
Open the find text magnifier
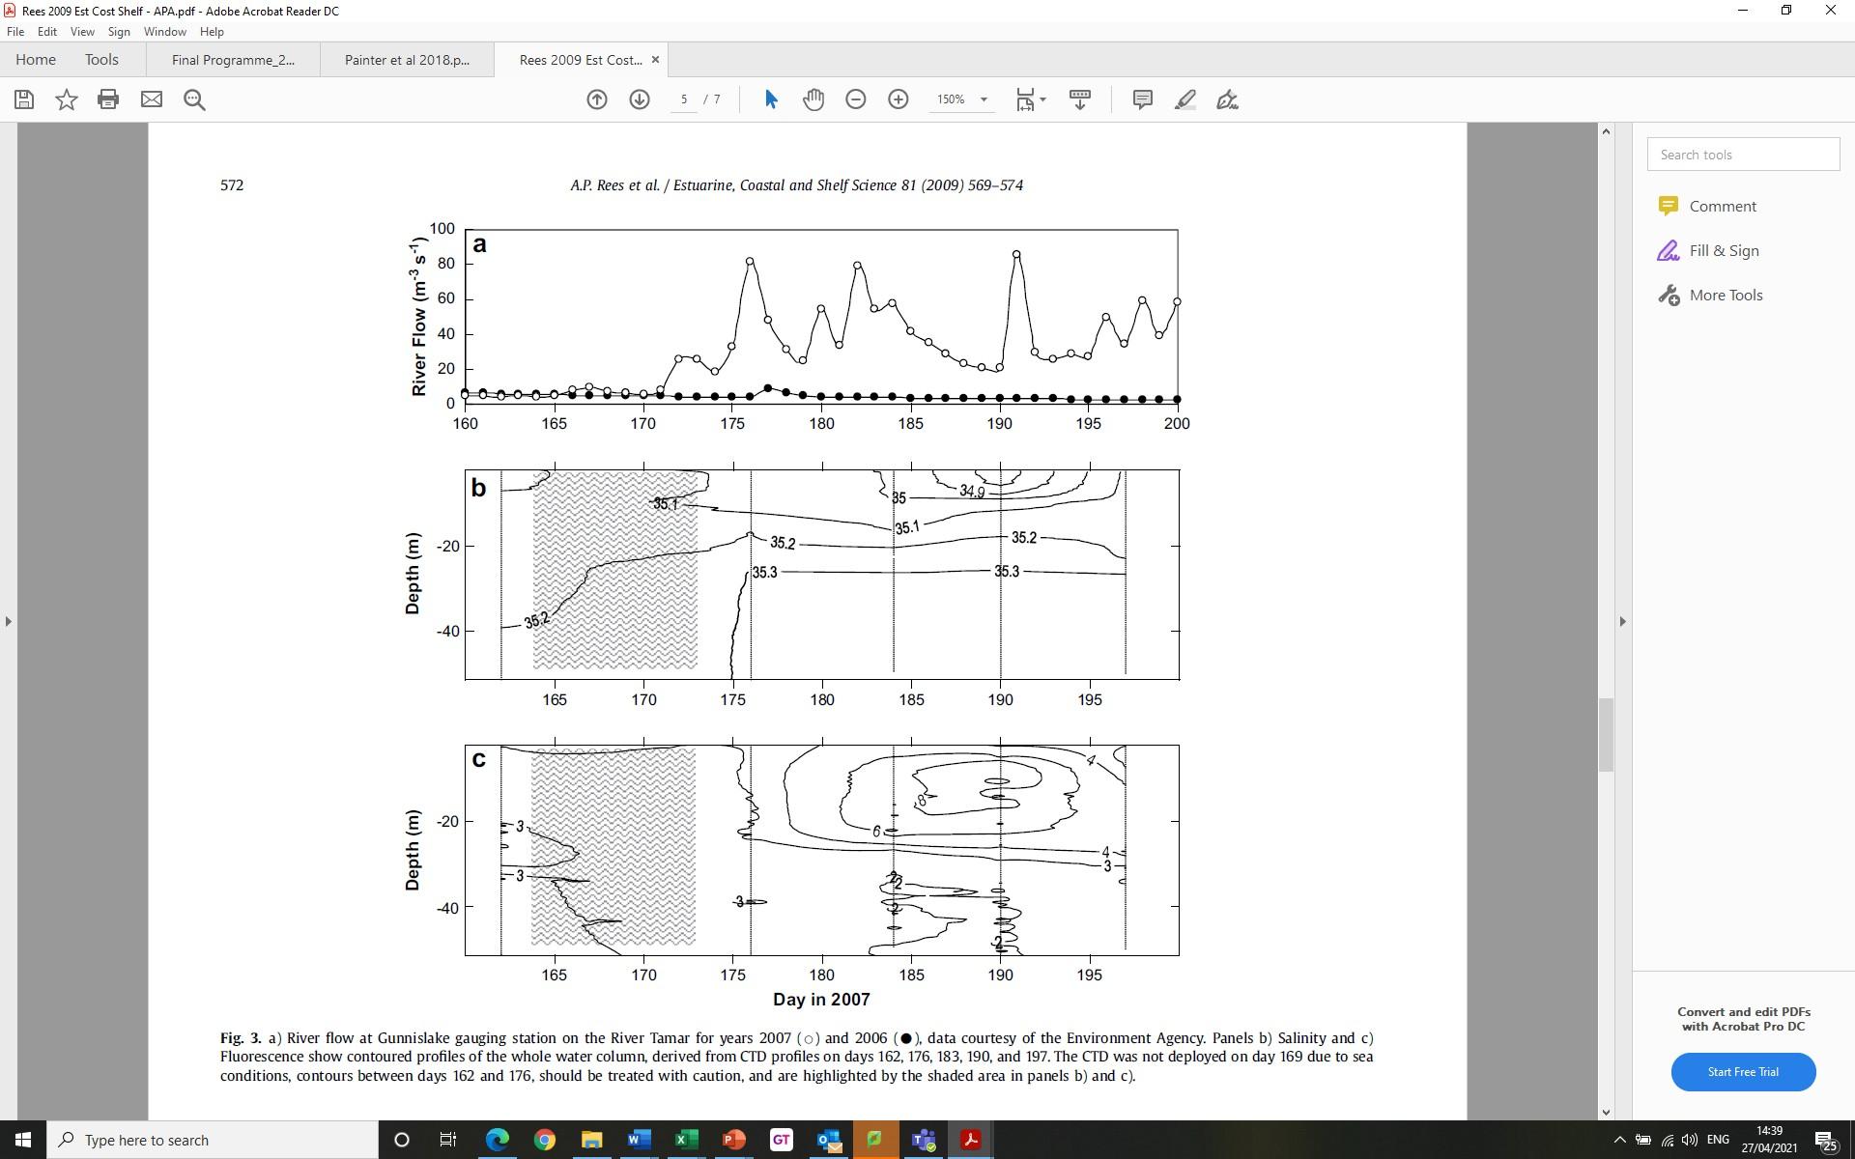coord(194,99)
